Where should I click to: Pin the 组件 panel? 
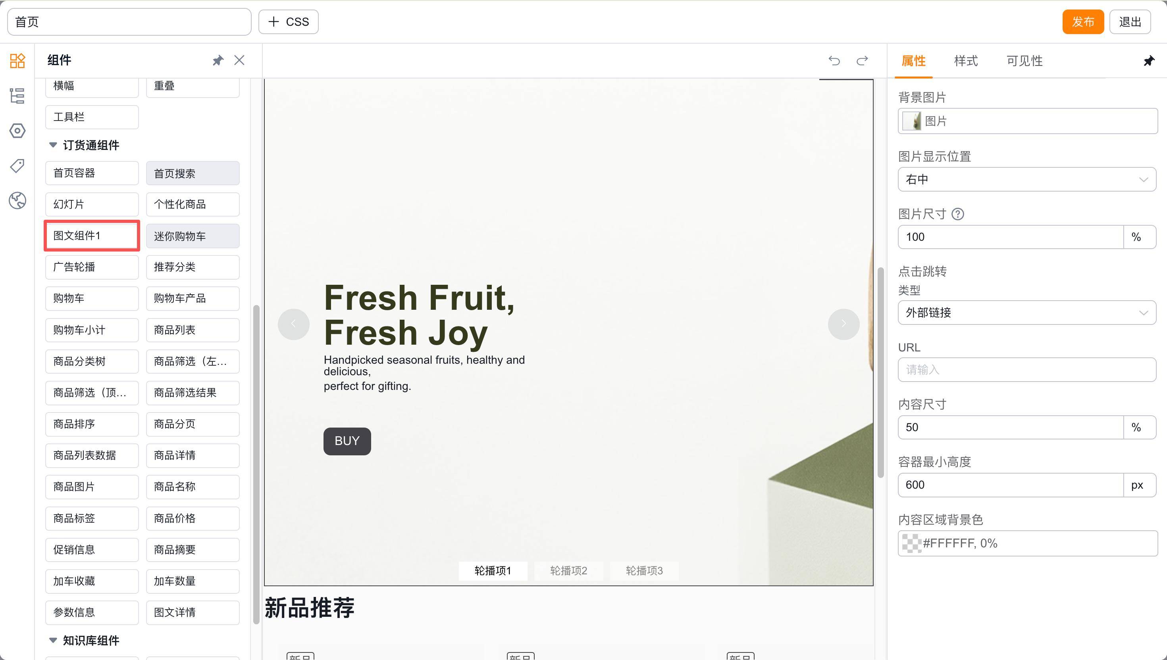click(218, 60)
